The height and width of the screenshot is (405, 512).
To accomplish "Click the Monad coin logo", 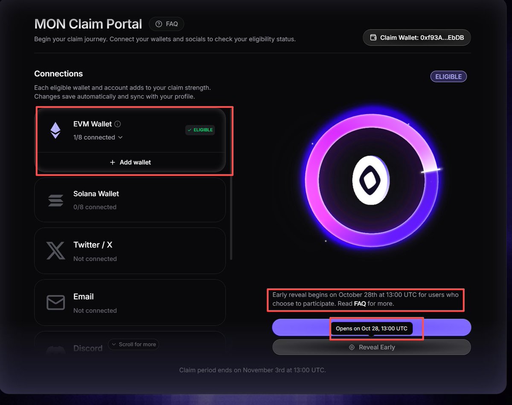I will point(370,181).
